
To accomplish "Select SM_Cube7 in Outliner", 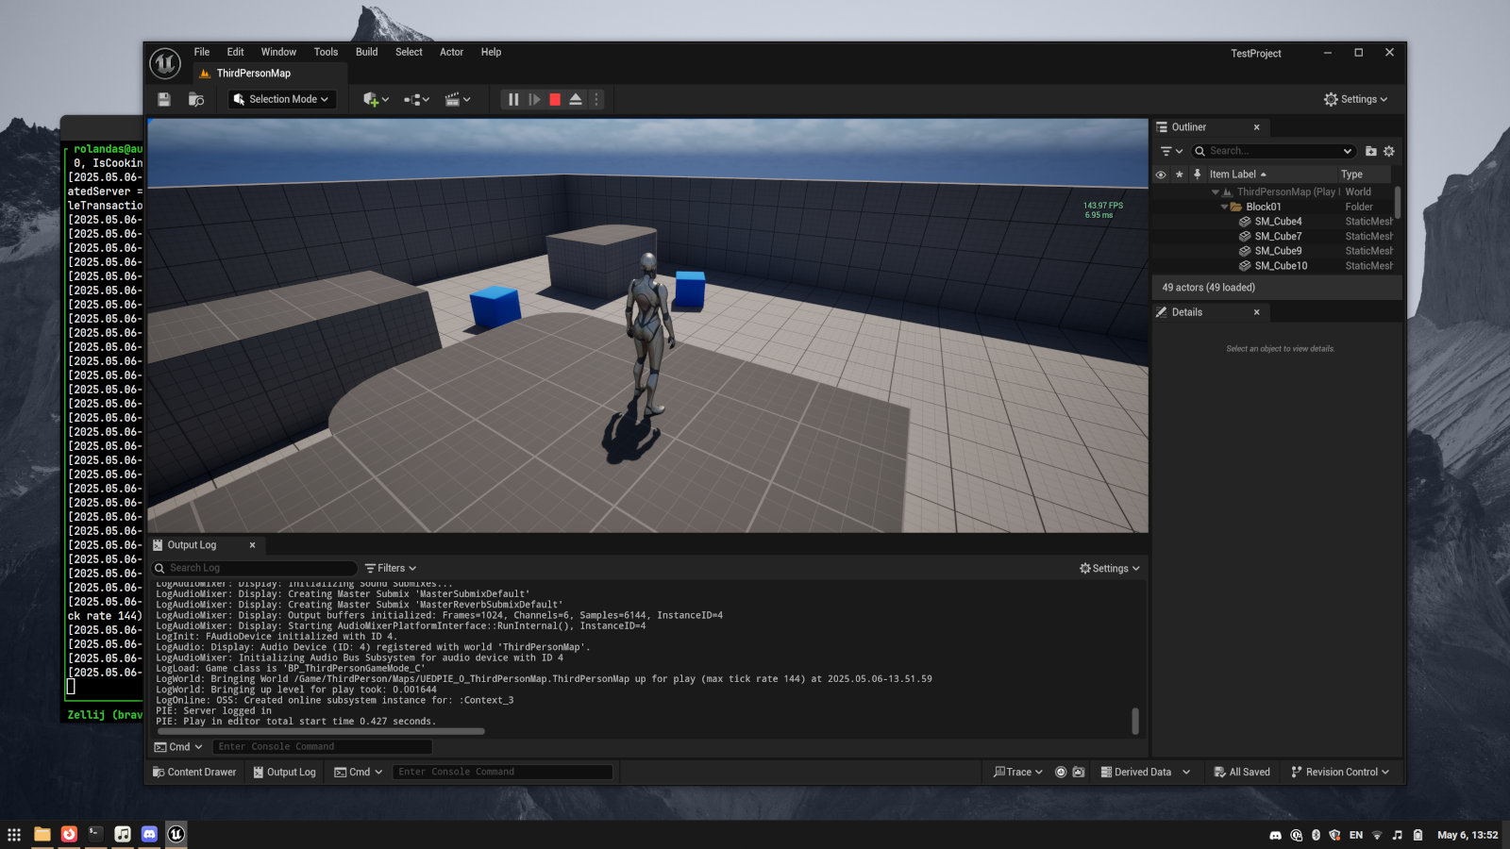I will [1277, 237].
